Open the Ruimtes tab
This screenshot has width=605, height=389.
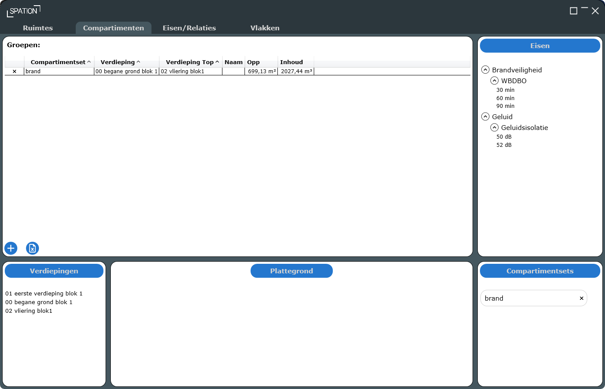[x=38, y=28]
